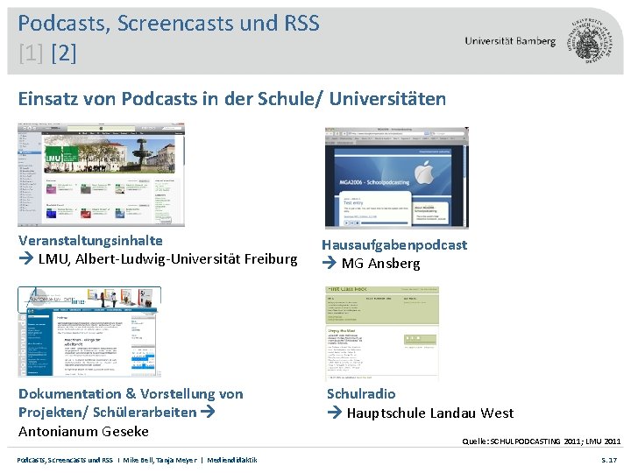
Task: Click the Universität Bamberg seal logo
Action: pos(591,40)
